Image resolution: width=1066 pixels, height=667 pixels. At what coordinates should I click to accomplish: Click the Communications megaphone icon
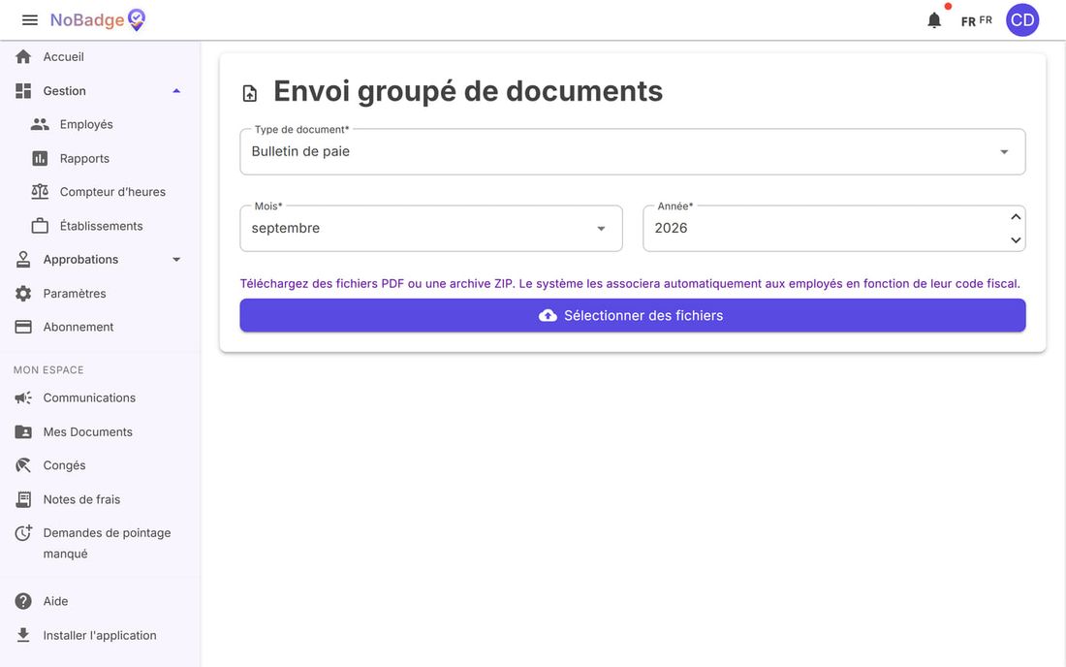click(x=23, y=397)
